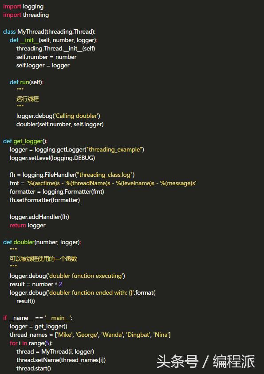Screen dimensions: 264x374
Task: Click 'thread = MyThread(i, logger)' line
Action: click(55, 351)
